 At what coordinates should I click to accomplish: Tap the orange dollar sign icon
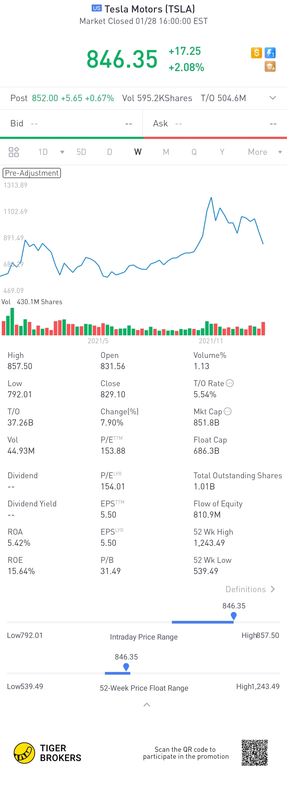tap(256, 53)
